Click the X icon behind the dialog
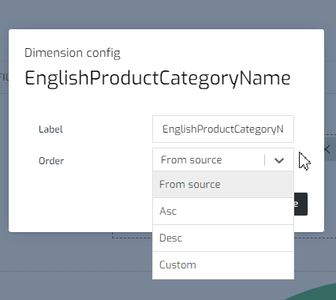The width and height of the screenshot is (336, 300). click(327, 149)
